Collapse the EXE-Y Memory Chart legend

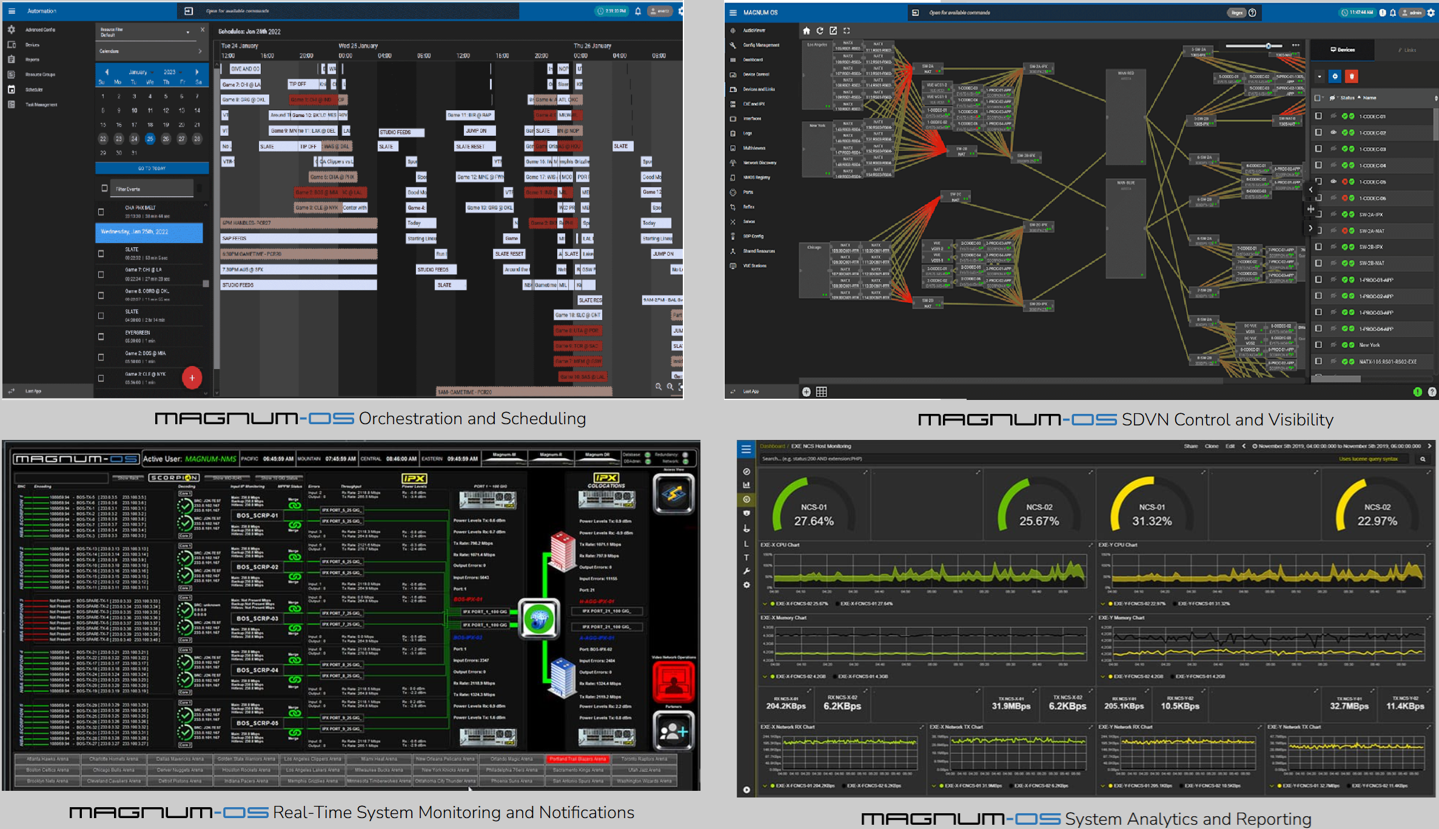tap(1102, 676)
